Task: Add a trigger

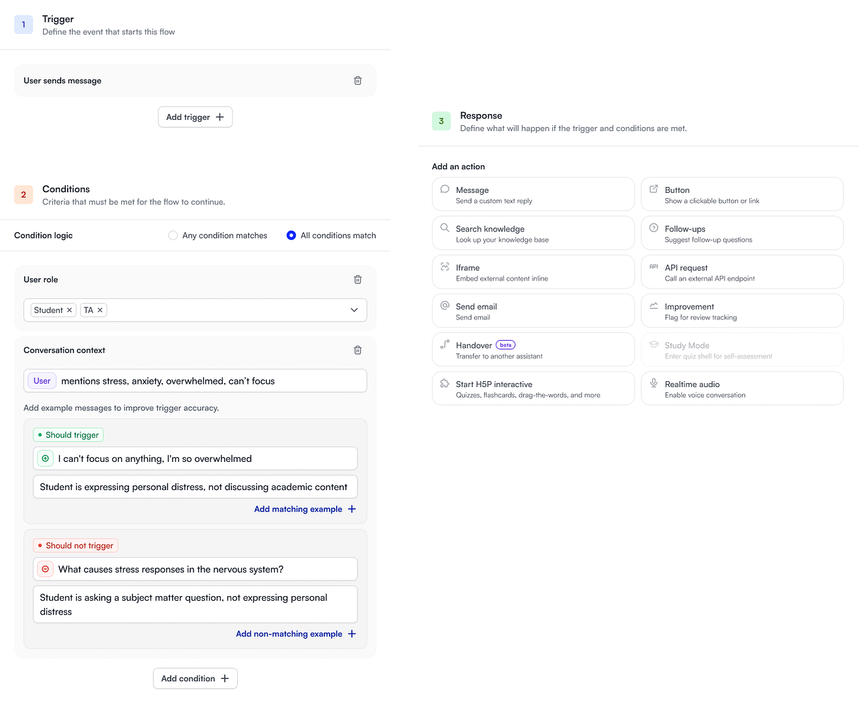Action: click(x=195, y=117)
